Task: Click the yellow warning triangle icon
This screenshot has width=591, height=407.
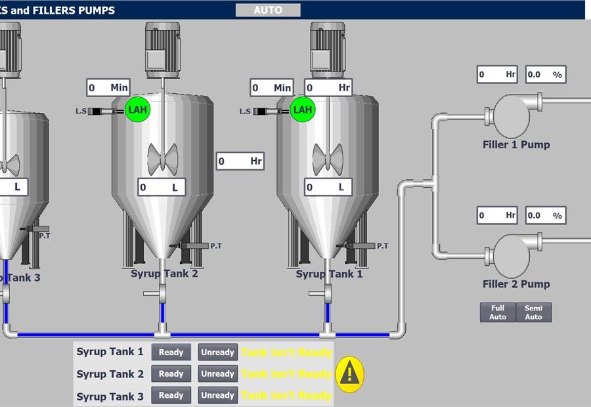Action: [x=350, y=374]
